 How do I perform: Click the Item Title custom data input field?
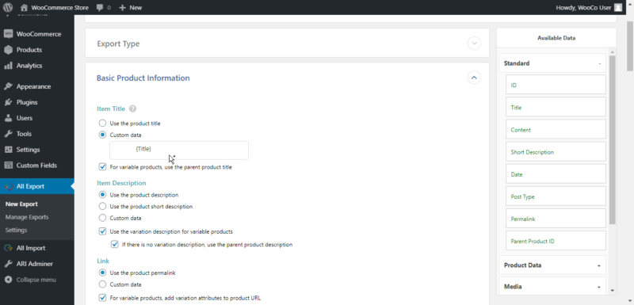tap(179, 151)
